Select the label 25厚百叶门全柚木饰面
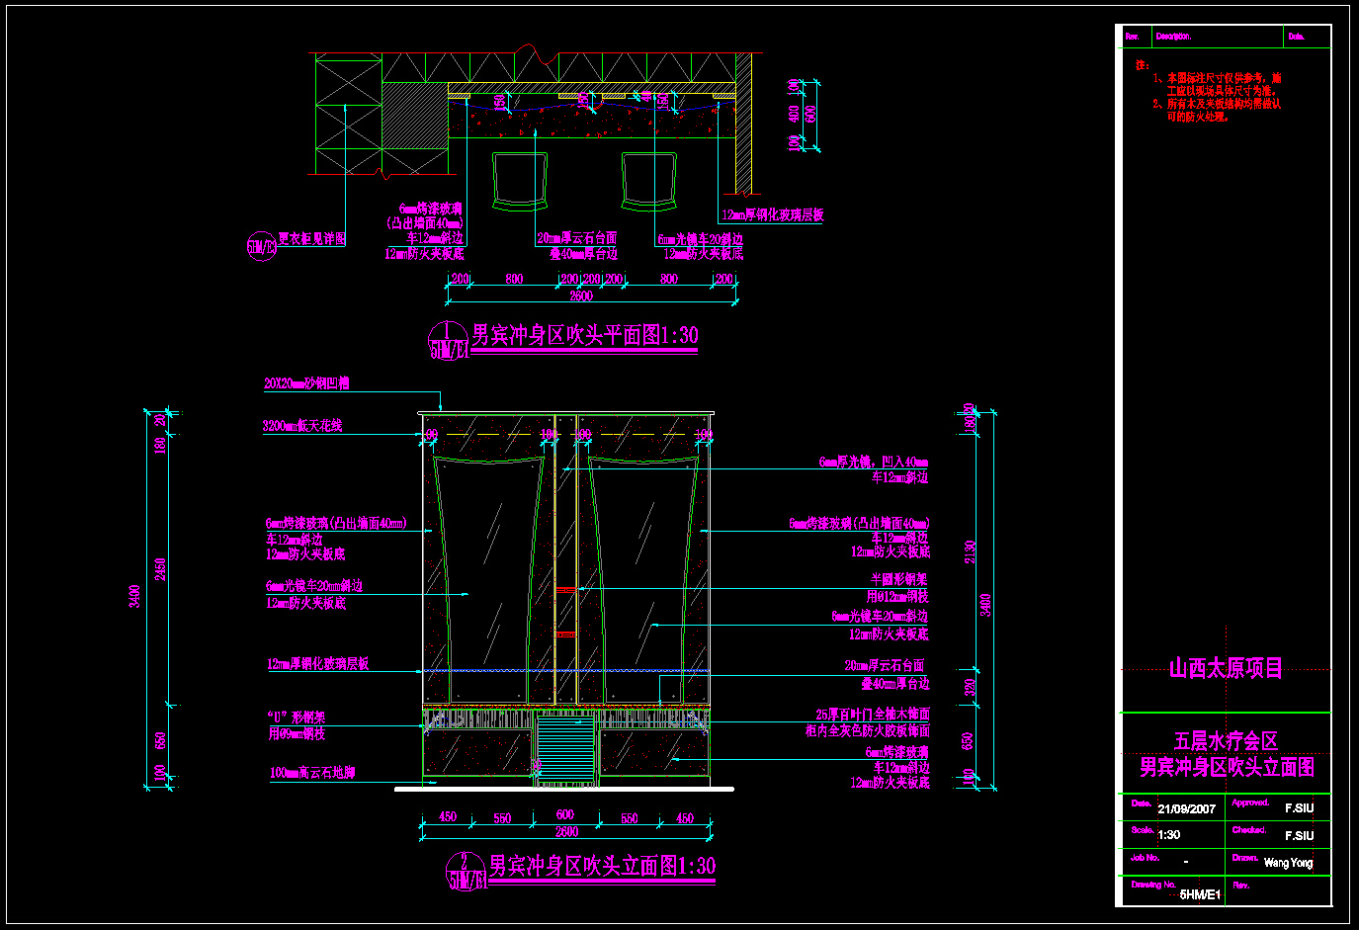Screen dimensions: 1359x930 tap(873, 715)
